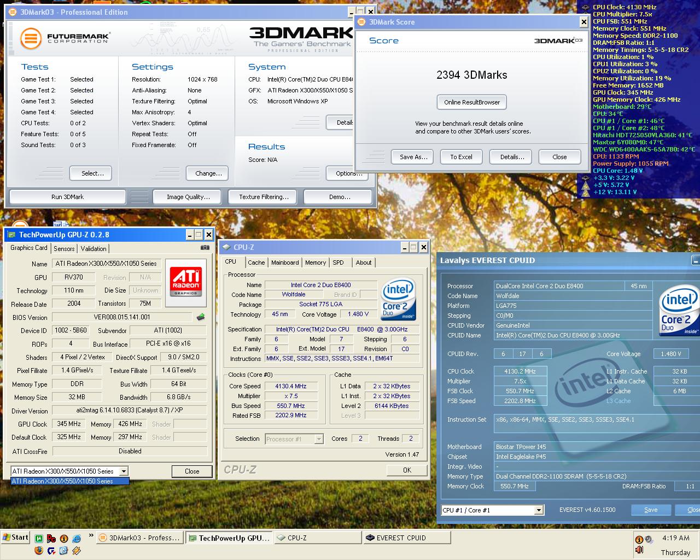Viewport: 700px width, 560px height.
Task: Click CPU-Z Core Speed value 4130.4 MHz
Action: 291,386
